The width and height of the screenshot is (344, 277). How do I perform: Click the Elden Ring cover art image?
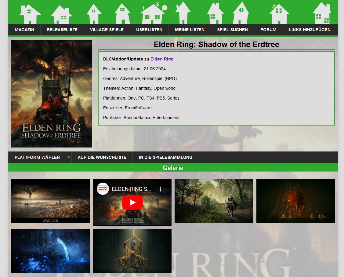point(51,93)
